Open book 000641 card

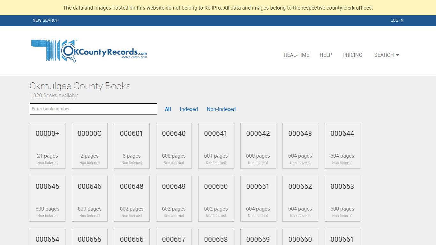[216, 146]
